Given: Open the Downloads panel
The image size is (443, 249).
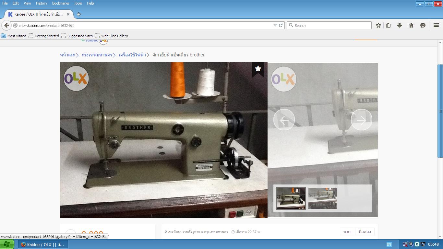Looking at the screenshot, I should coord(400,25).
